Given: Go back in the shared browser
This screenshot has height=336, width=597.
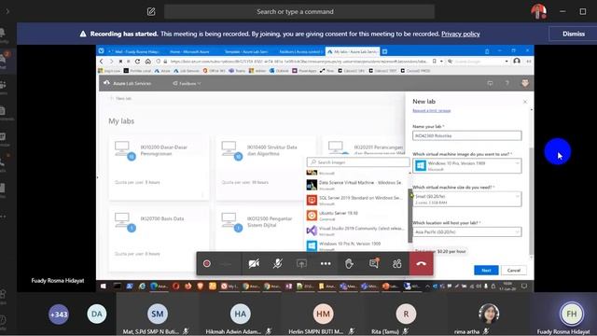Looking at the screenshot, I should point(102,61).
